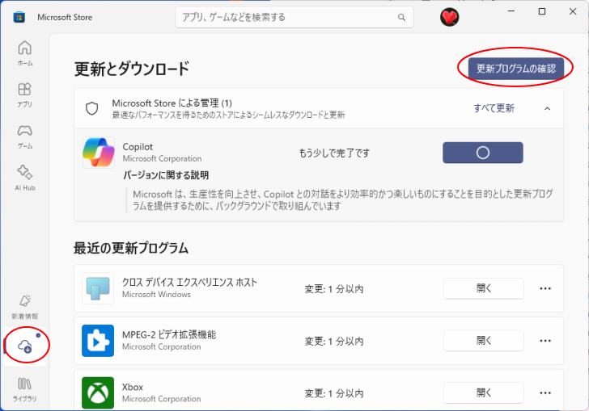This screenshot has width=589, height=411.
Task: Click the Xbox app name text
Action: point(133,387)
